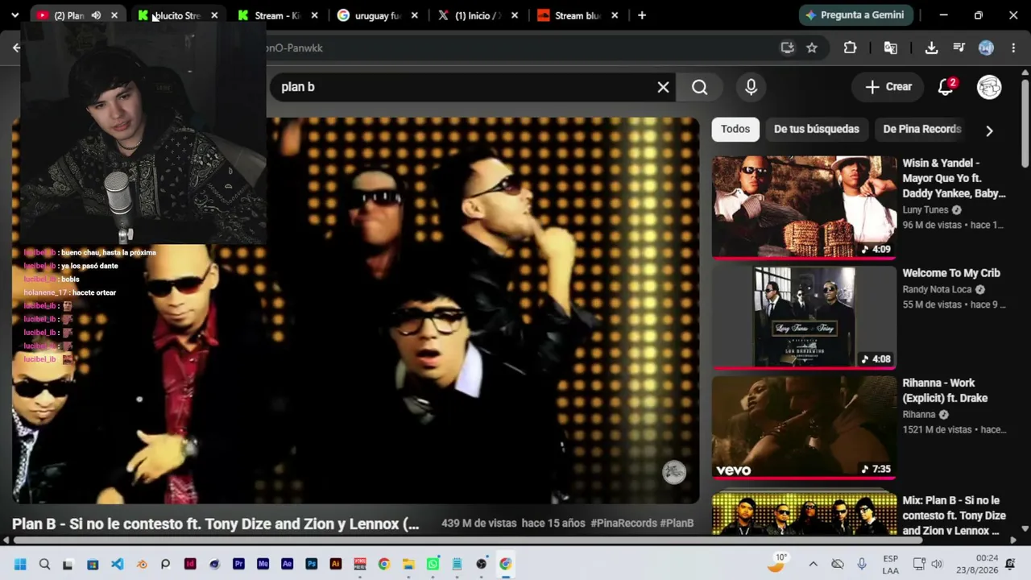Show hidden system tray icons chevron

click(x=813, y=564)
